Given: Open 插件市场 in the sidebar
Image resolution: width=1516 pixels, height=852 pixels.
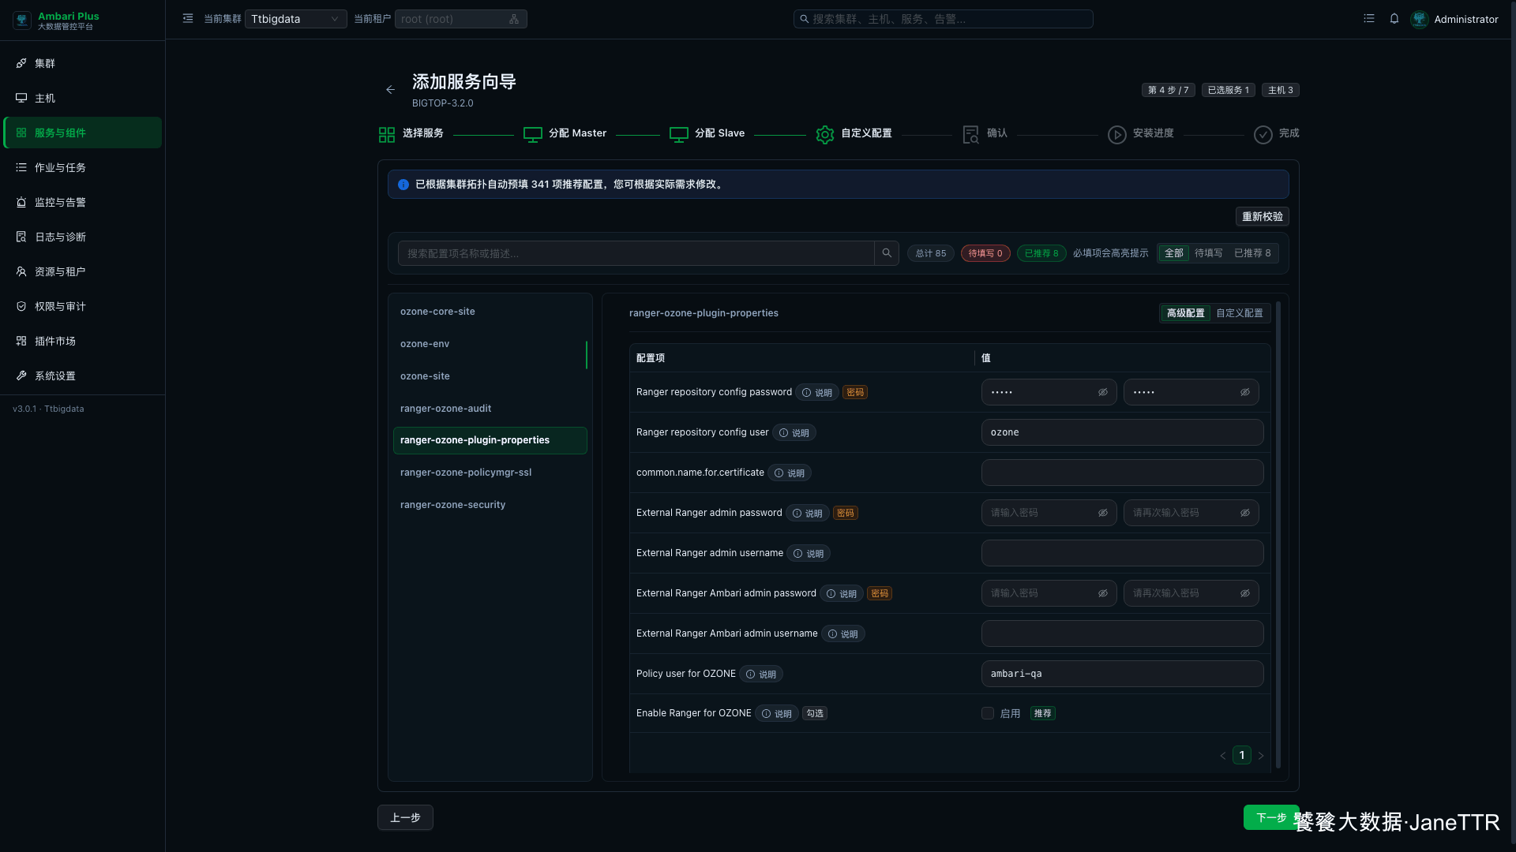Looking at the screenshot, I should pyautogui.click(x=82, y=341).
